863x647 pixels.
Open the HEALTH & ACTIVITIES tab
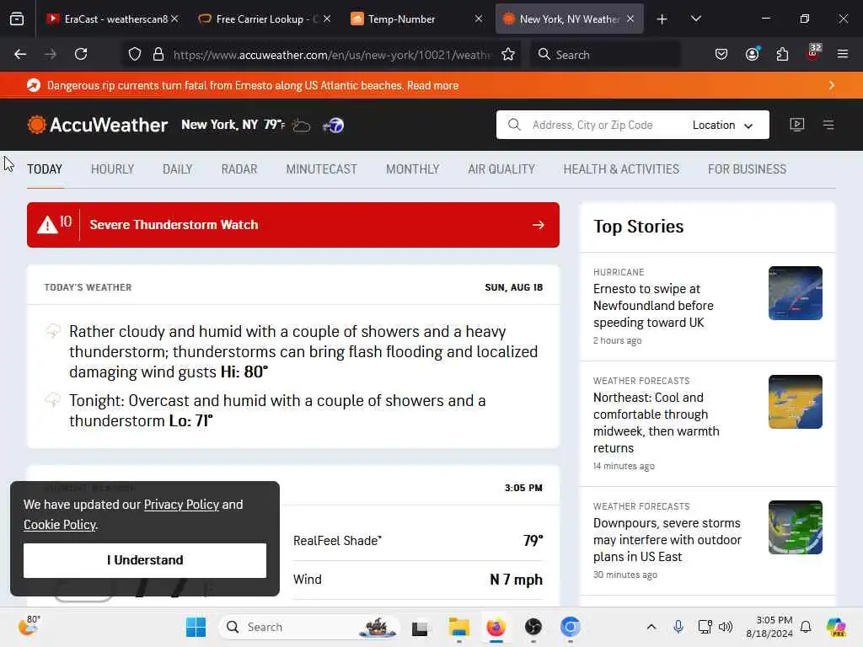click(621, 168)
